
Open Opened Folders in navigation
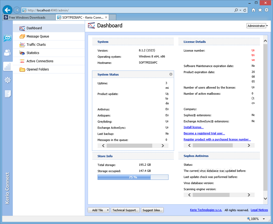point(49,69)
